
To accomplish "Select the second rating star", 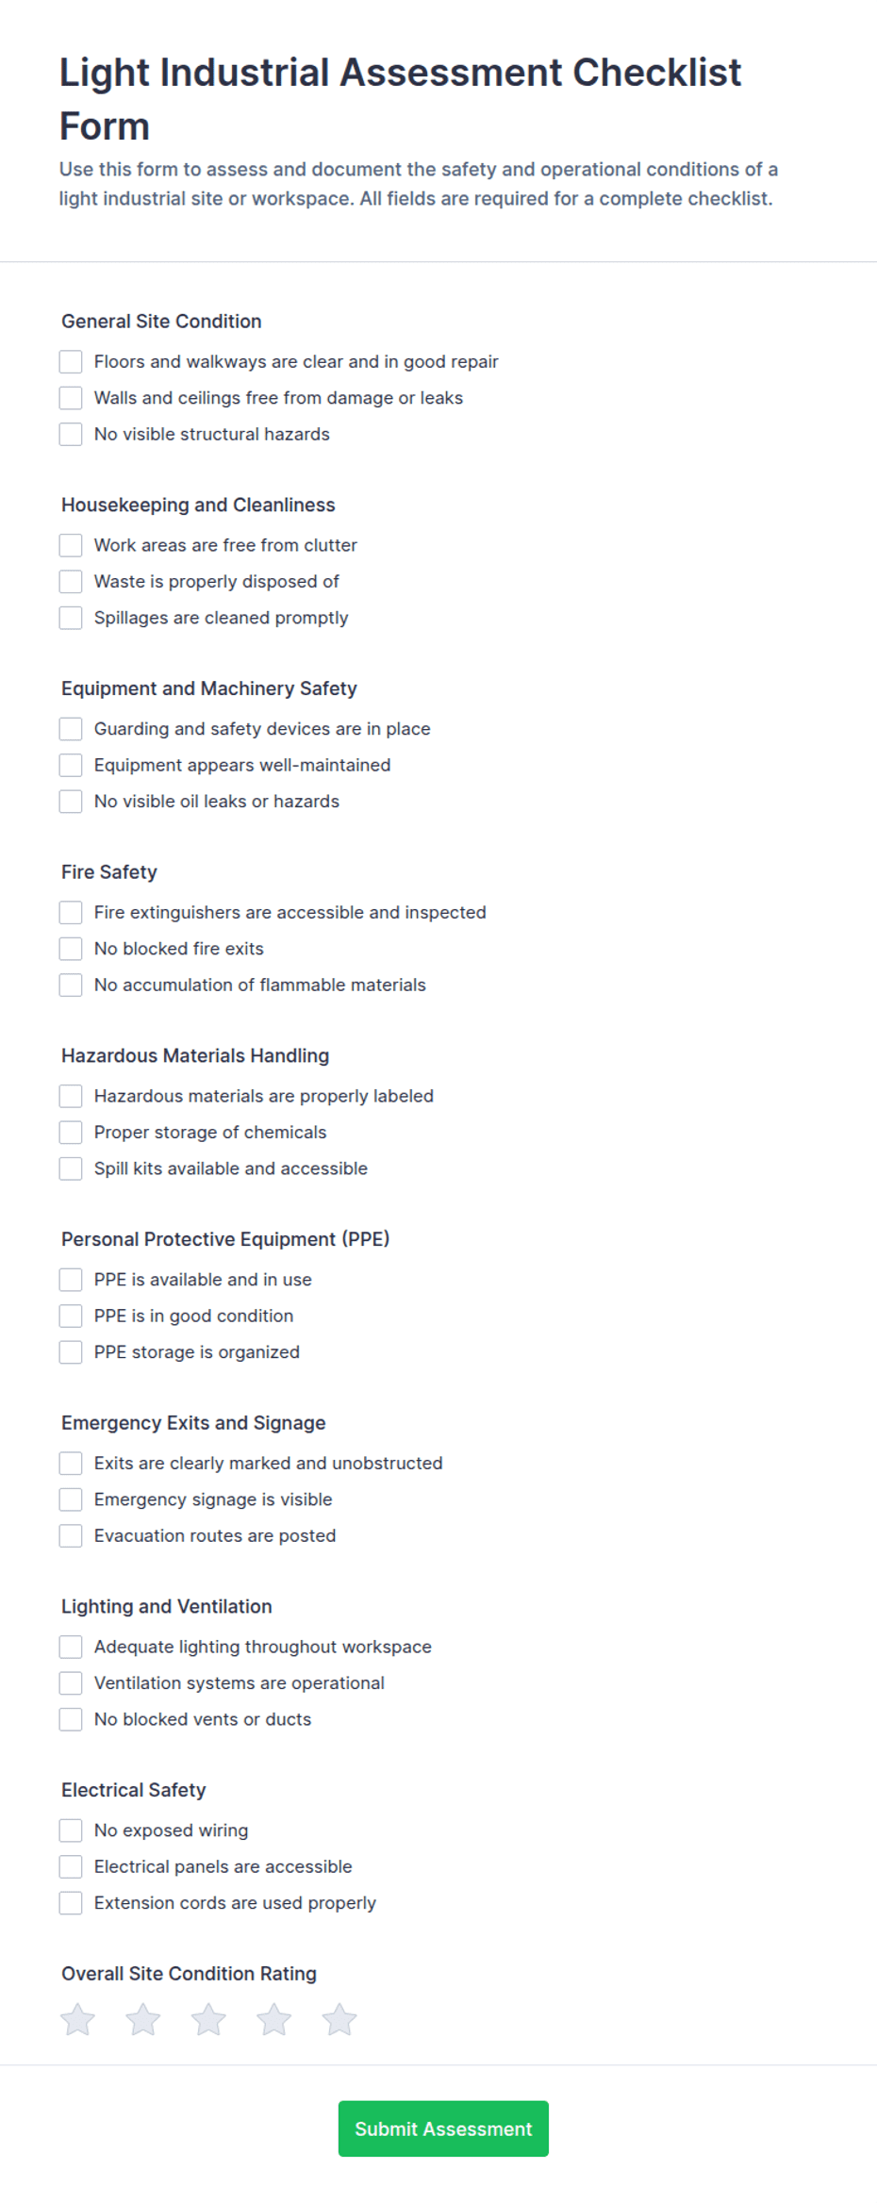I will tap(143, 2019).
